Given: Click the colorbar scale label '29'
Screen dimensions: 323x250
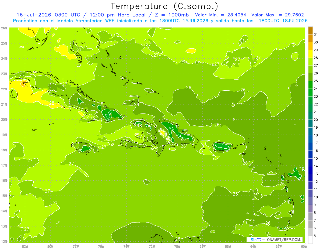Looking at the screenshot, I should point(316,50).
